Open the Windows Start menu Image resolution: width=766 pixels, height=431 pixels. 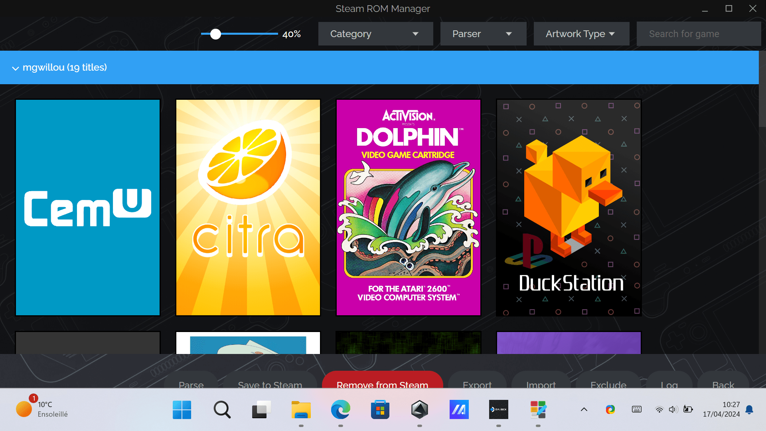[x=182, y=409]
